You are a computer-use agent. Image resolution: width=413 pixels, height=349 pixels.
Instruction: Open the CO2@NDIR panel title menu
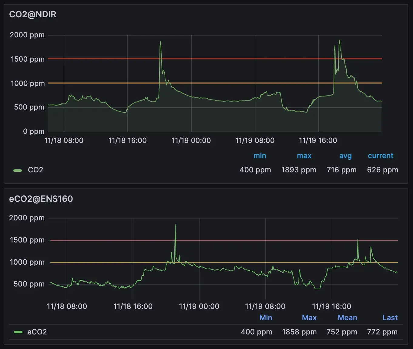point(33,15)
